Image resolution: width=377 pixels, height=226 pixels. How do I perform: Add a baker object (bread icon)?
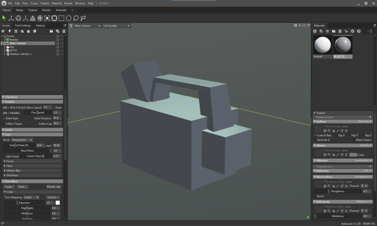[28, 31]
